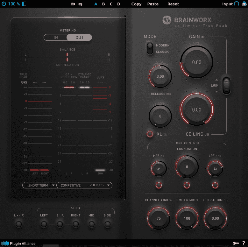The height and width of the screenshot is (247, 248).
Task: Click the Paste button
Action: coord(153,4)
